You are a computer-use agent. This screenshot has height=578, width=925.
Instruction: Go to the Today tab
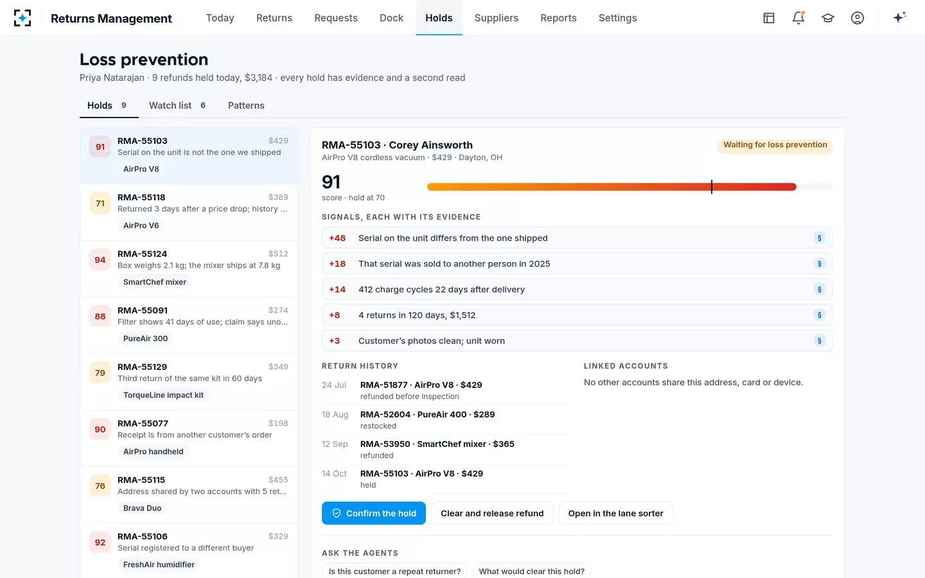[x=220, y=18]
